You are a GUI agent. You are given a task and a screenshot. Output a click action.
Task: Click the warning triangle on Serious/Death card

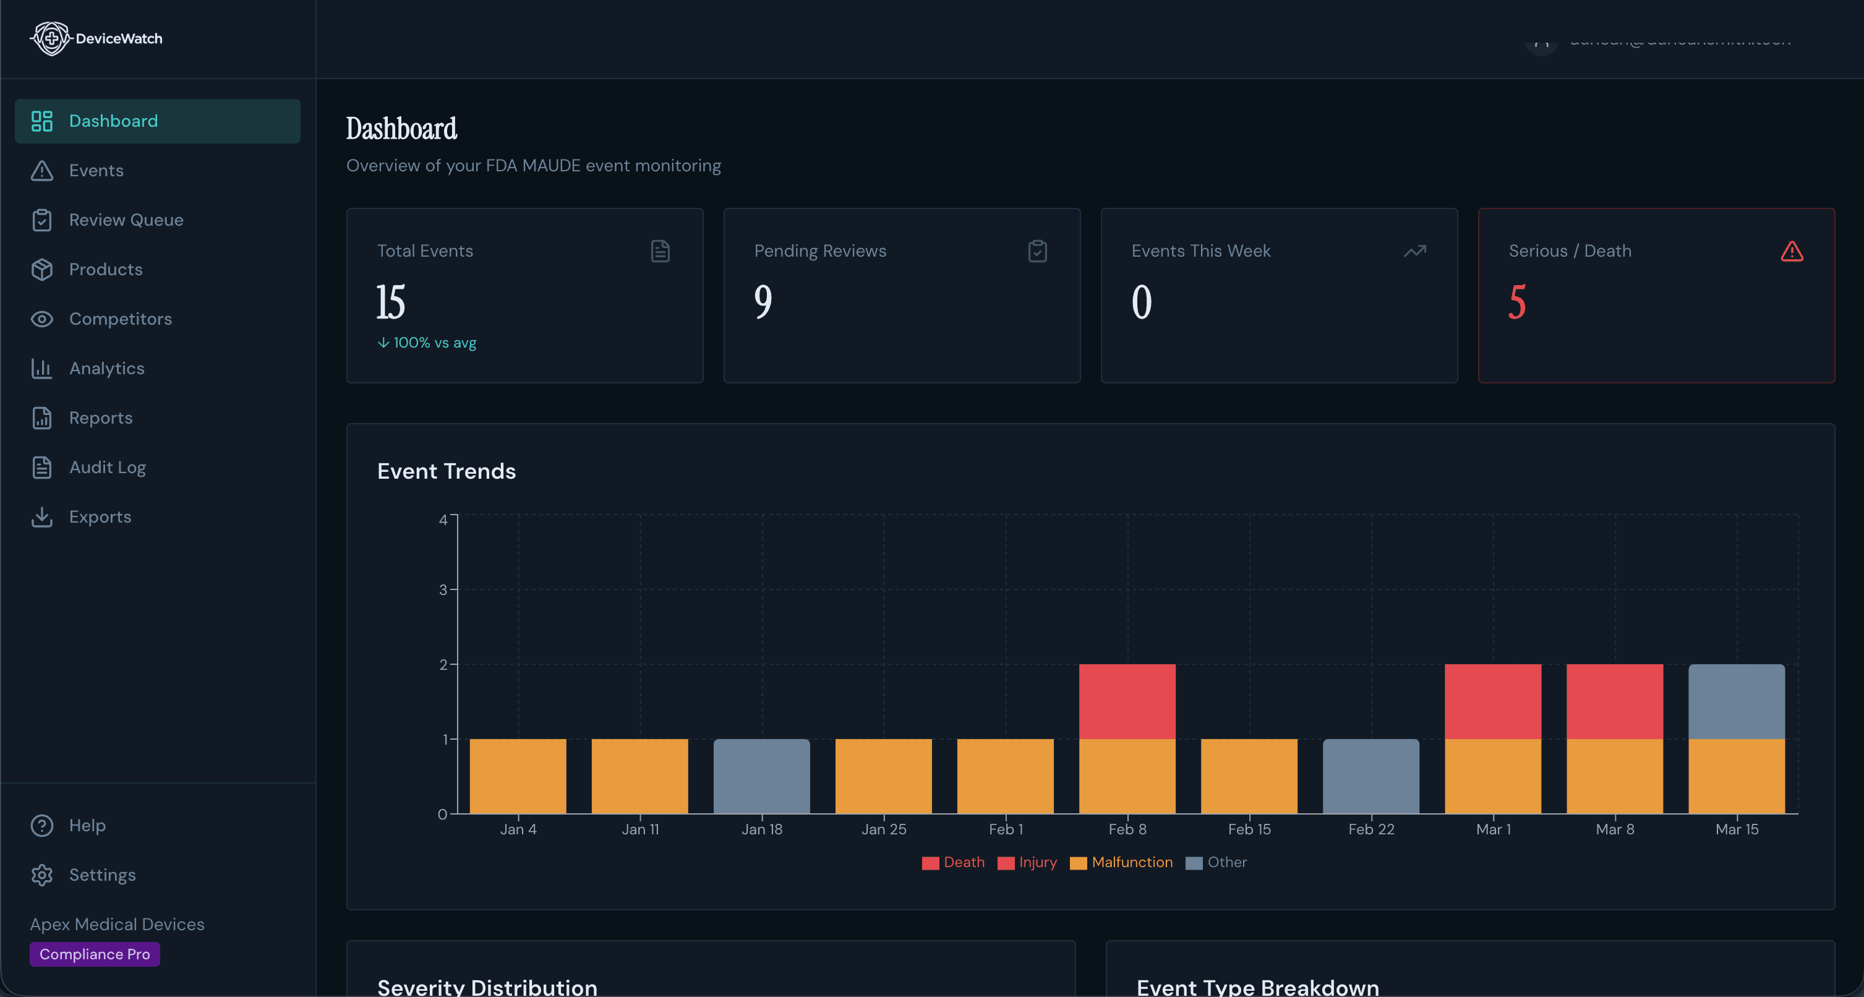(1792, 251)
